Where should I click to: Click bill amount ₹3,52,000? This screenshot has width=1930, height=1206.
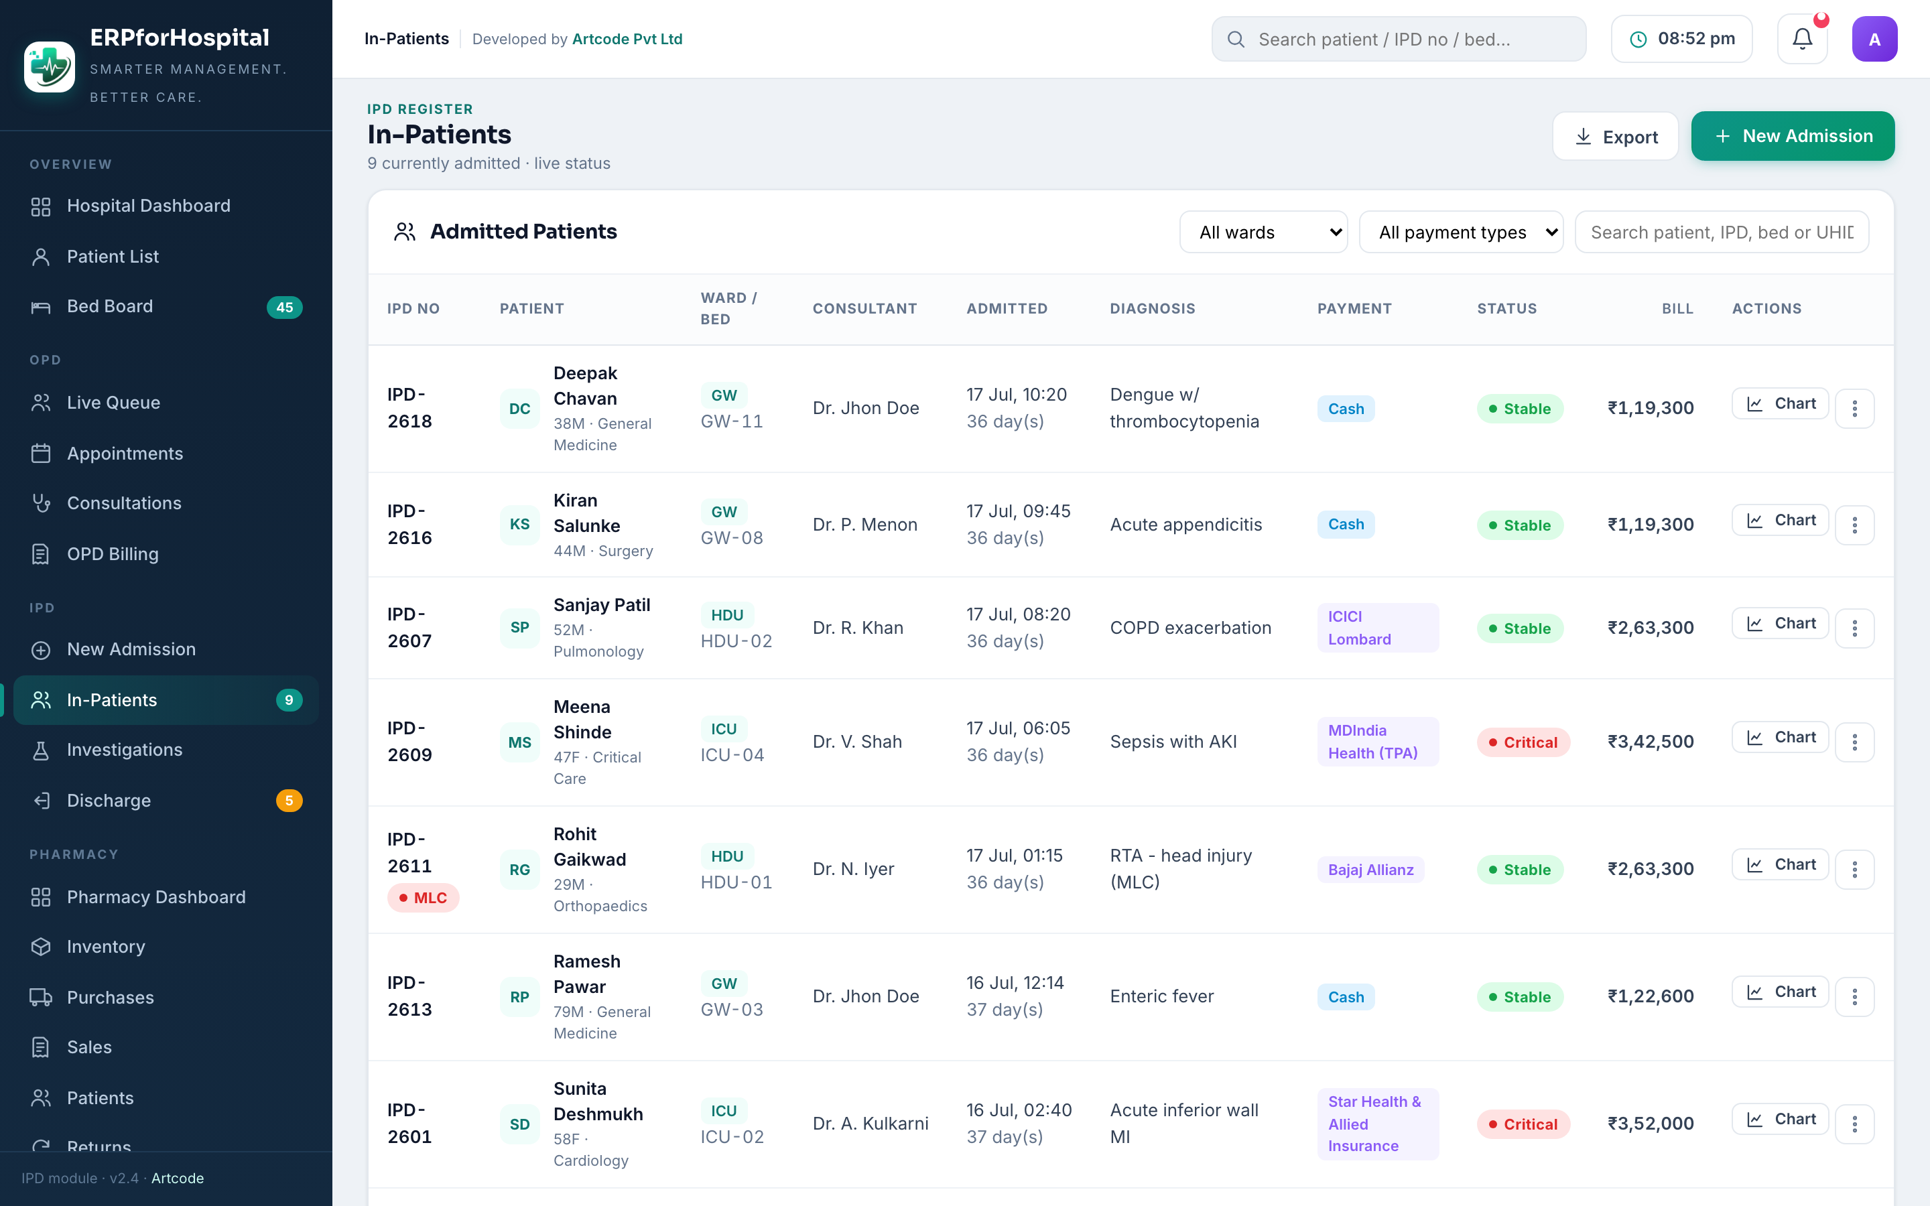[1650, 1124]
